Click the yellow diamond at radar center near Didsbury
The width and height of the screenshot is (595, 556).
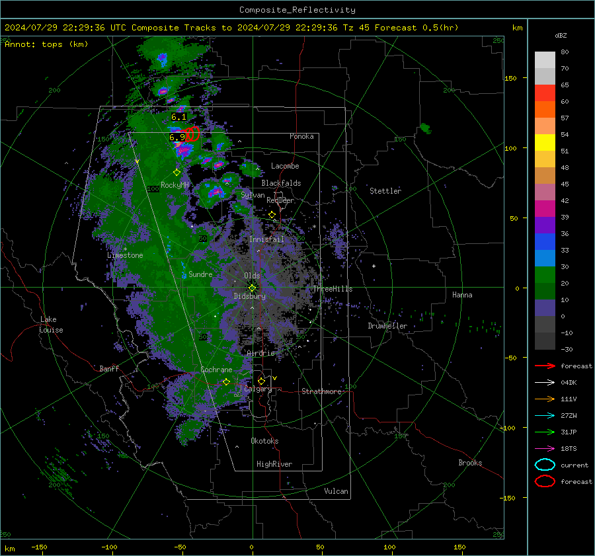(252, 288)
